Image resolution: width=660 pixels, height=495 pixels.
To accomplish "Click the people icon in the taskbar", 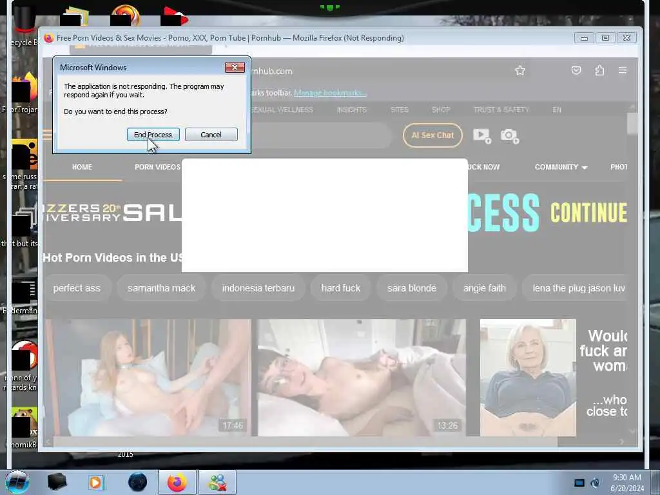I will [x=217, y=482].
